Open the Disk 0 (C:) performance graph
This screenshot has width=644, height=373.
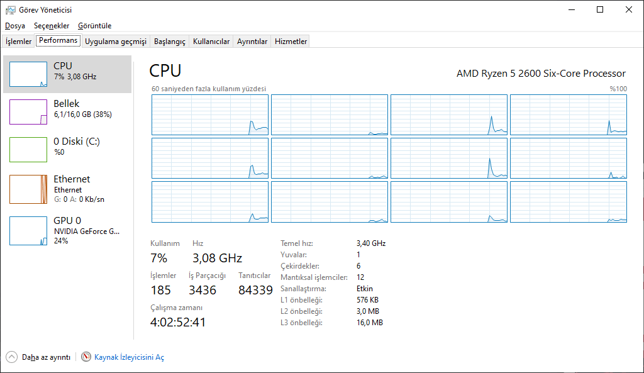click(28, 150)
